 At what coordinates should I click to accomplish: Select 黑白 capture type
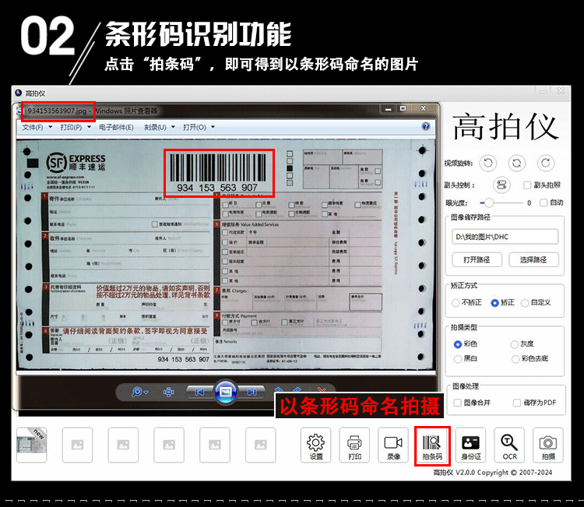tap(458, 359)
